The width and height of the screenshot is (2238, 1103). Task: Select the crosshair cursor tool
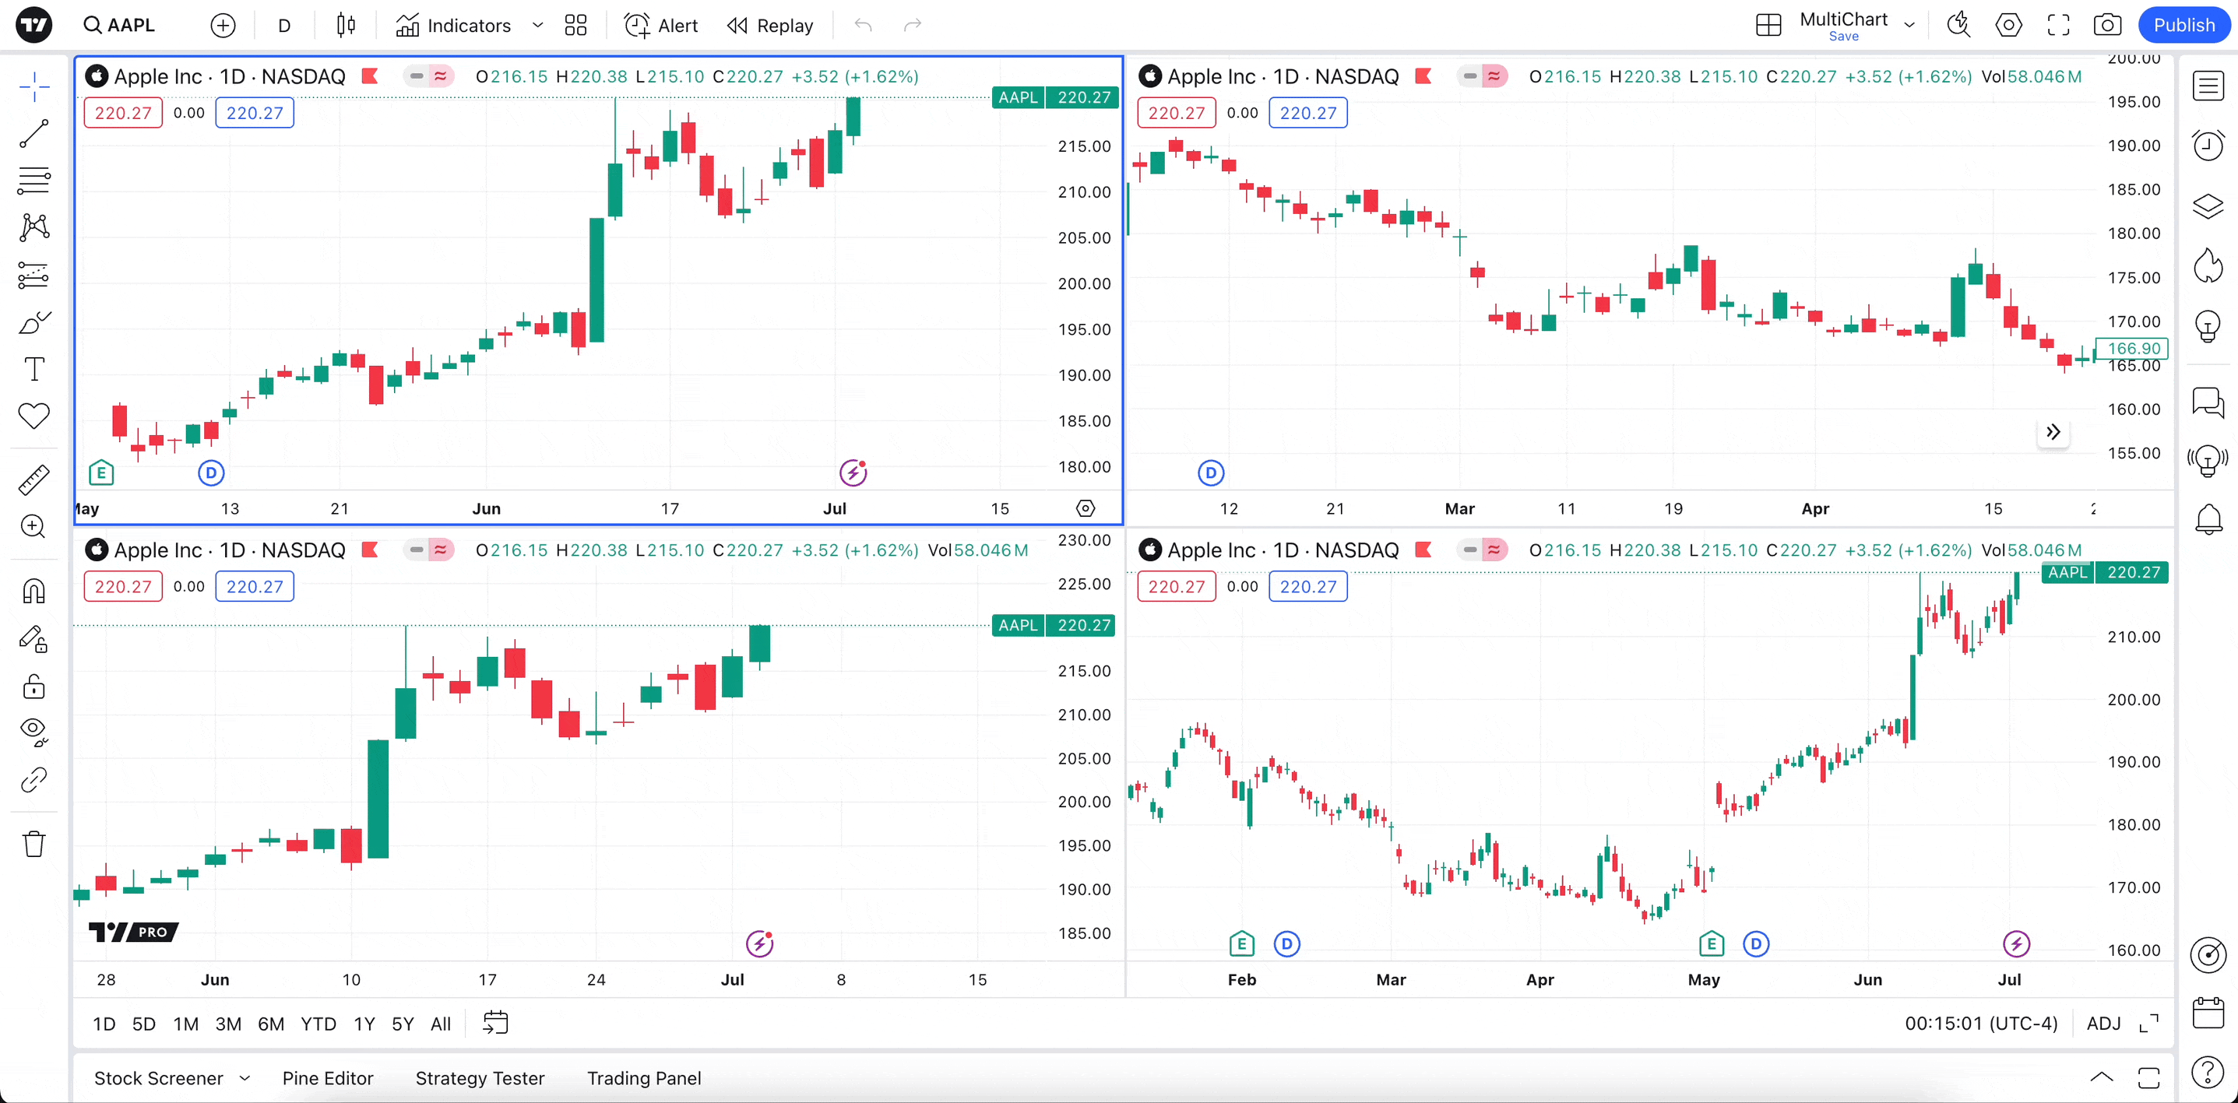coord(34,86)
